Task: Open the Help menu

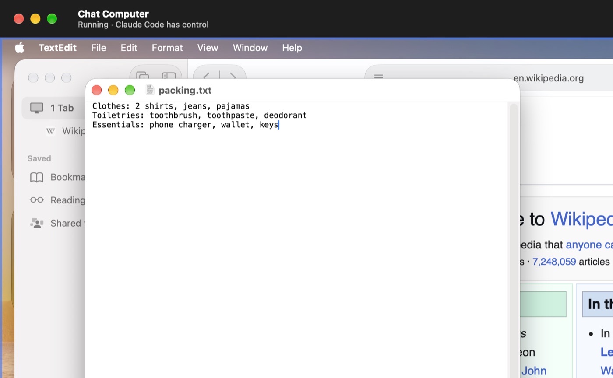Action: point(292,48)
